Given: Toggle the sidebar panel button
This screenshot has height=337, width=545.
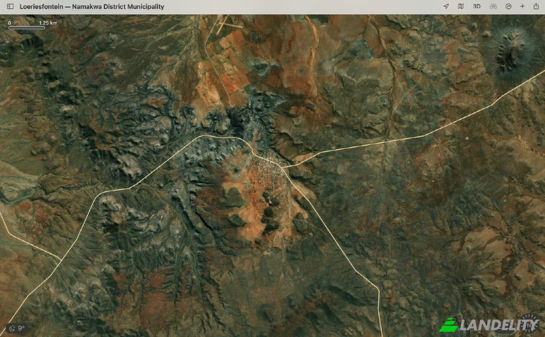Looking at the screenshot, I should pos(10,6).
